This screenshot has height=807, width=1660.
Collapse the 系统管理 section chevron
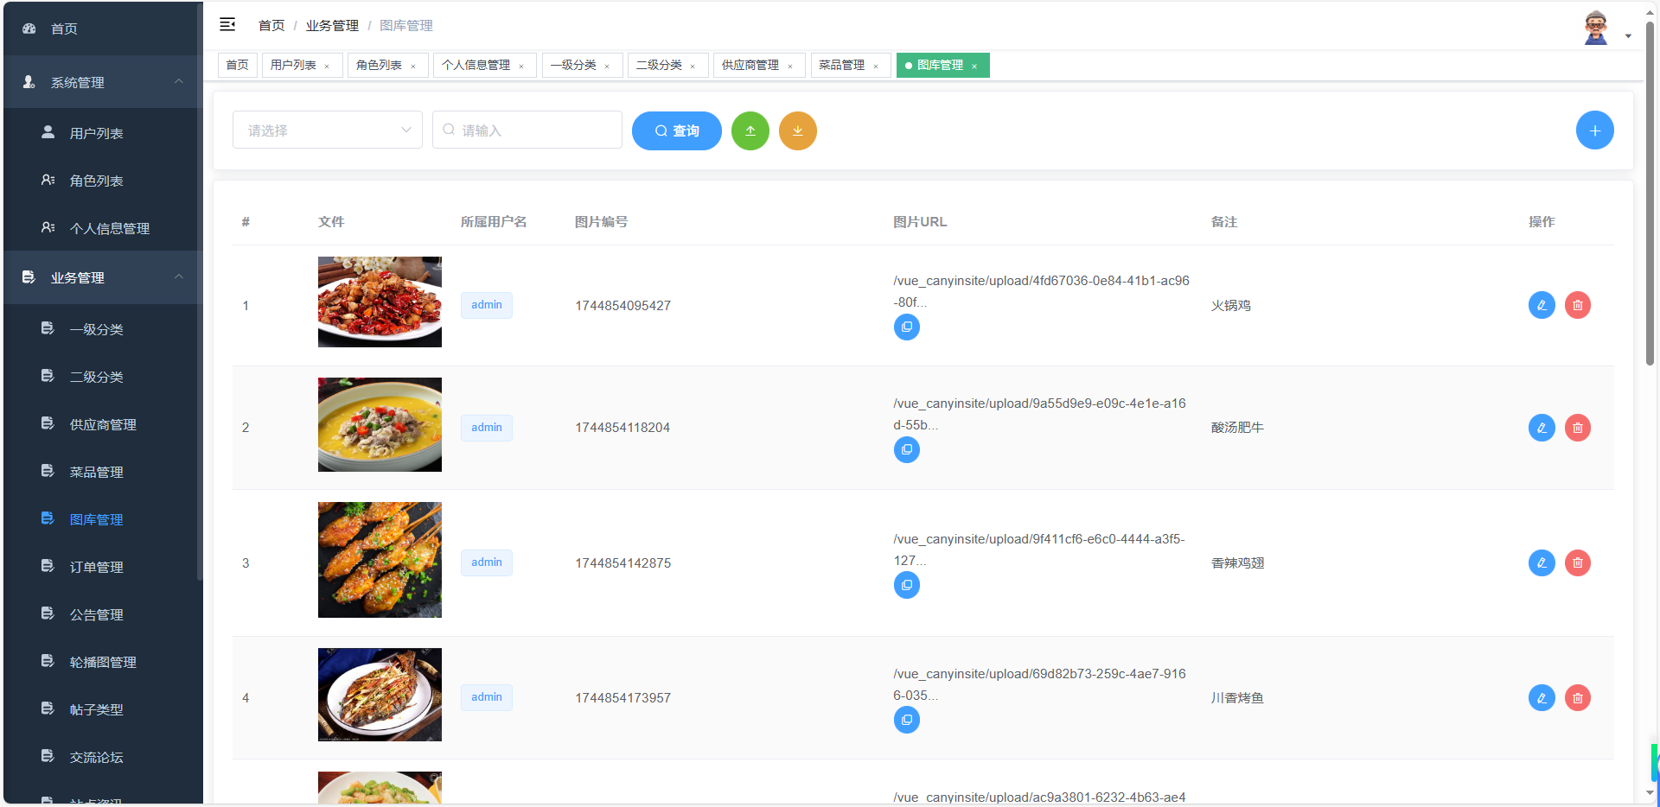[x=179, y=81]
